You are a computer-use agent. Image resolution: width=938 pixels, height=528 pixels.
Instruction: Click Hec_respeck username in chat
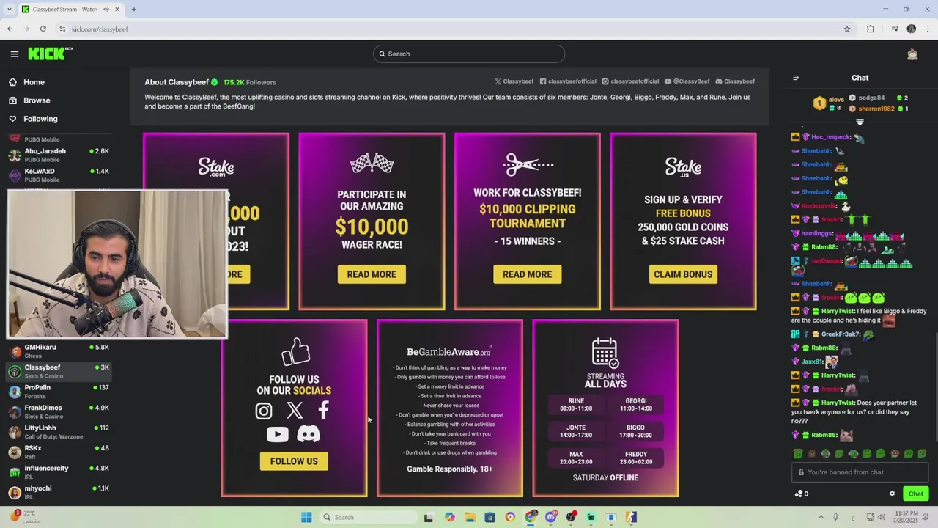[x=830, y=137]
